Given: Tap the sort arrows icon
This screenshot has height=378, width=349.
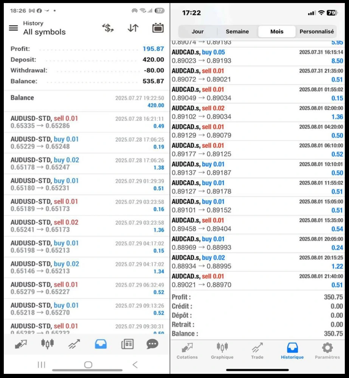Looking at the screenshot, I should [x=133, y=28].
